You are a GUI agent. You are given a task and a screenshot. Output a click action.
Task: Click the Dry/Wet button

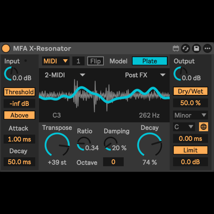coord(190,91)
